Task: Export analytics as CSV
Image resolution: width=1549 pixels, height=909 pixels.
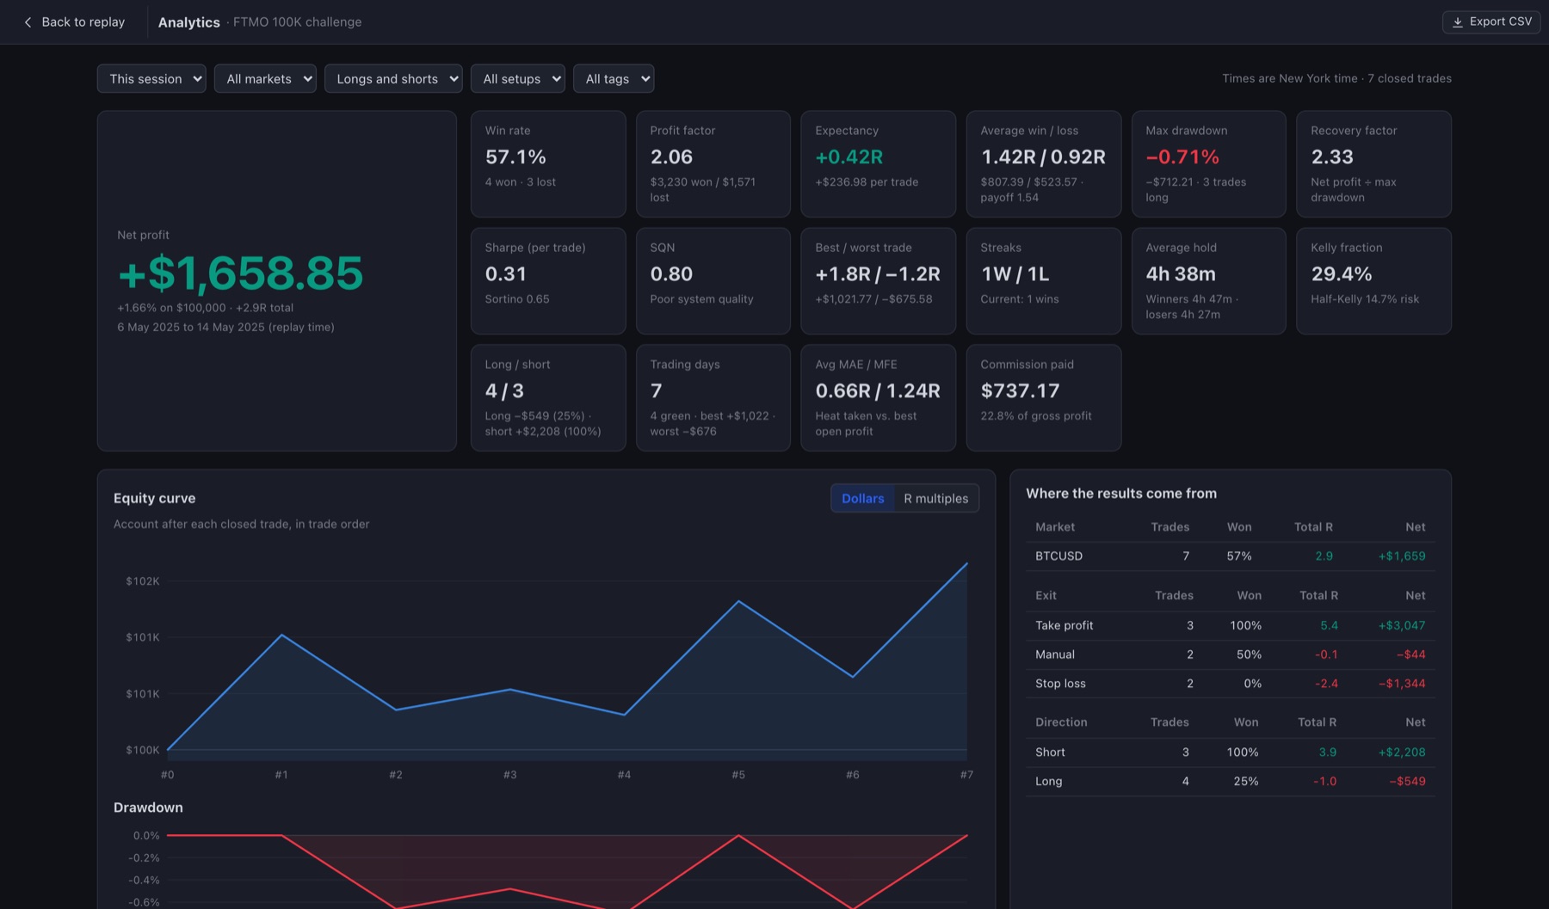Action: click(x=1491, y=22)
